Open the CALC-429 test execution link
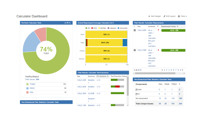Viewport: 203px width, 121px height. click(x=81, y=80)
